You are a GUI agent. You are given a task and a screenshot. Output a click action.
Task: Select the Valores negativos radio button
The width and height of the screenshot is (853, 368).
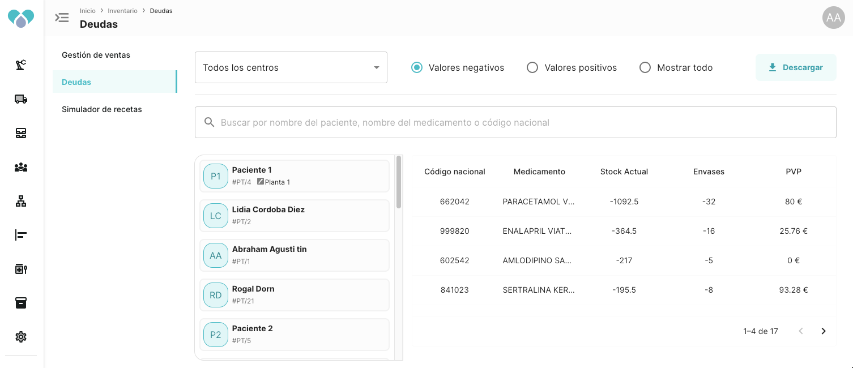[x=417, y=67]
